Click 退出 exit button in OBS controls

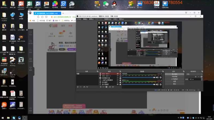pyautogui.click(x=174, y=84)
